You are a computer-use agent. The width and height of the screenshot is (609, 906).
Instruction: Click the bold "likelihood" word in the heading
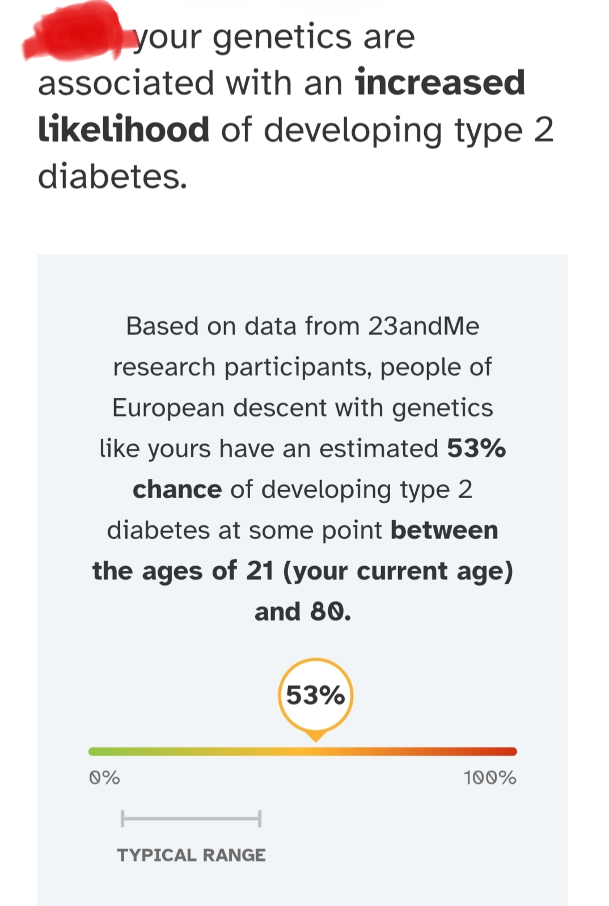coord(124,129)
